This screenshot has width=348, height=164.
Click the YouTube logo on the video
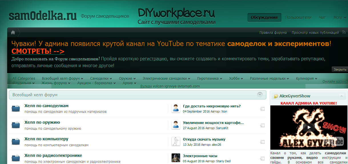(x=333, y=141)
